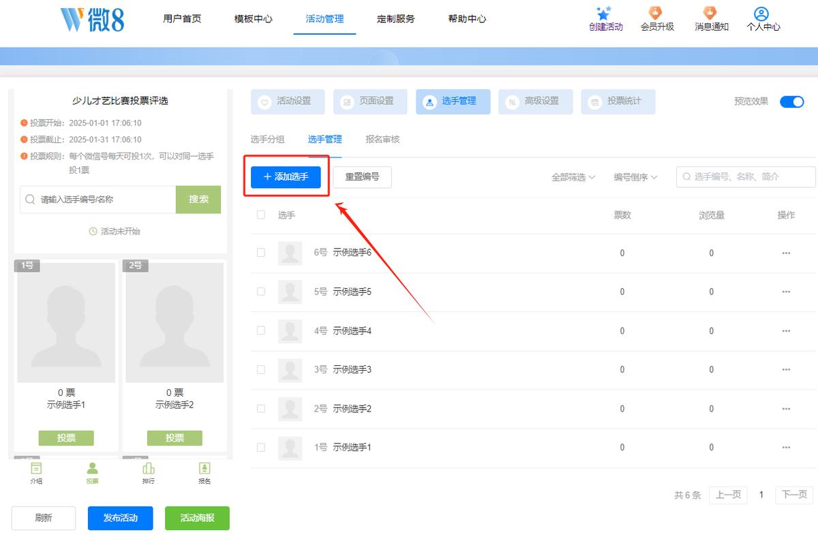818x541 pixels.
Task: Vote for 示例选手1 with 投票 button
Action: tap(66, 438)
